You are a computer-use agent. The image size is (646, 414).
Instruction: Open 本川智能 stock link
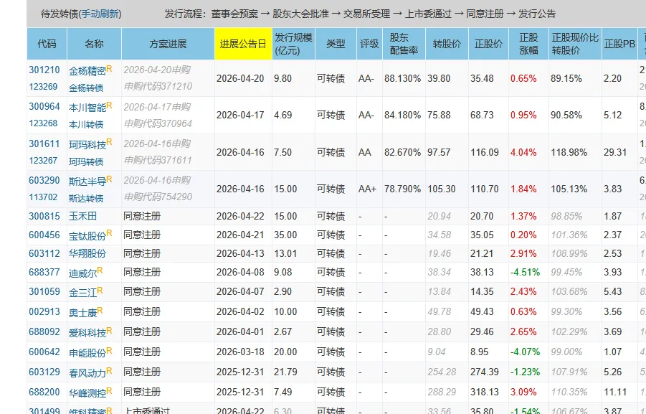[87, 108]
